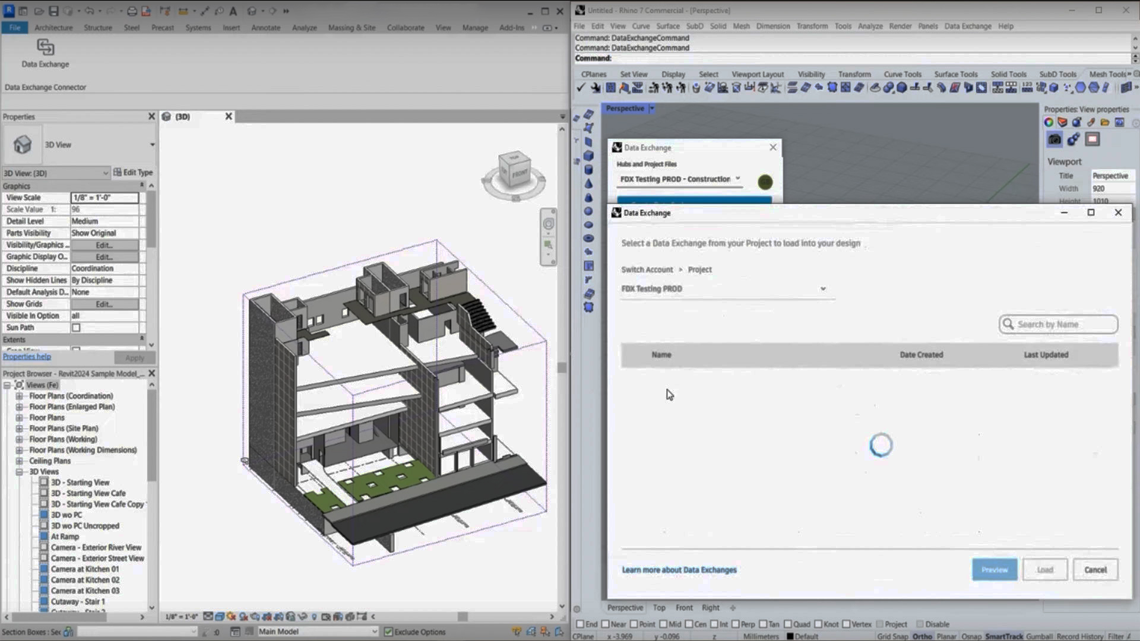Screen dimensions: 1140x641
Task: Click Revit steering wheel navigation icon
Action: (549, 224)
